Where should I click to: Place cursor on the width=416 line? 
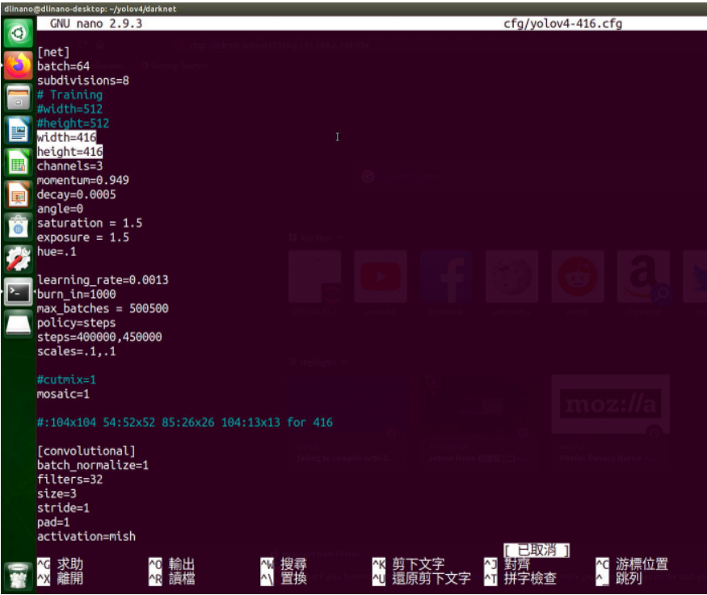coord(66,137)
